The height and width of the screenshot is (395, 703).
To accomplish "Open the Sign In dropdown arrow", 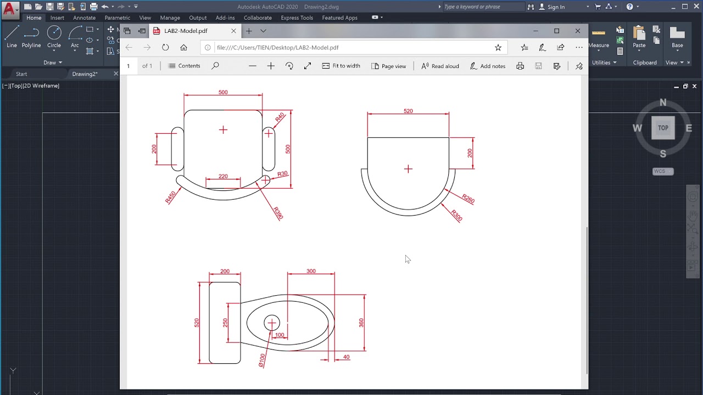I will coord(587,7).
